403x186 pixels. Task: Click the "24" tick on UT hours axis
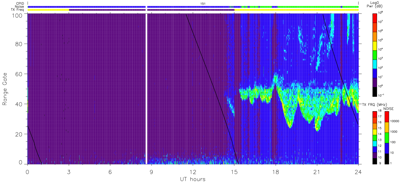358,172
